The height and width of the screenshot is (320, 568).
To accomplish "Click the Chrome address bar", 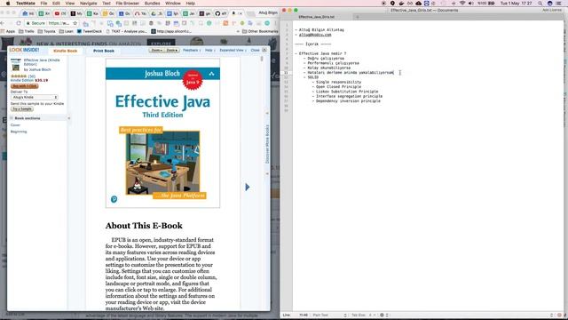I will (51, 23).
